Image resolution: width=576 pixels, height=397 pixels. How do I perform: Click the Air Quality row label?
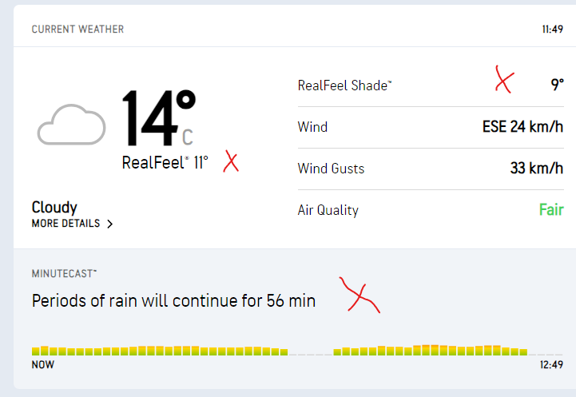coord(328,210)
